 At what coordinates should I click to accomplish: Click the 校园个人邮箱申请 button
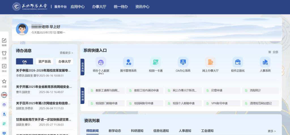click(183, 103)
